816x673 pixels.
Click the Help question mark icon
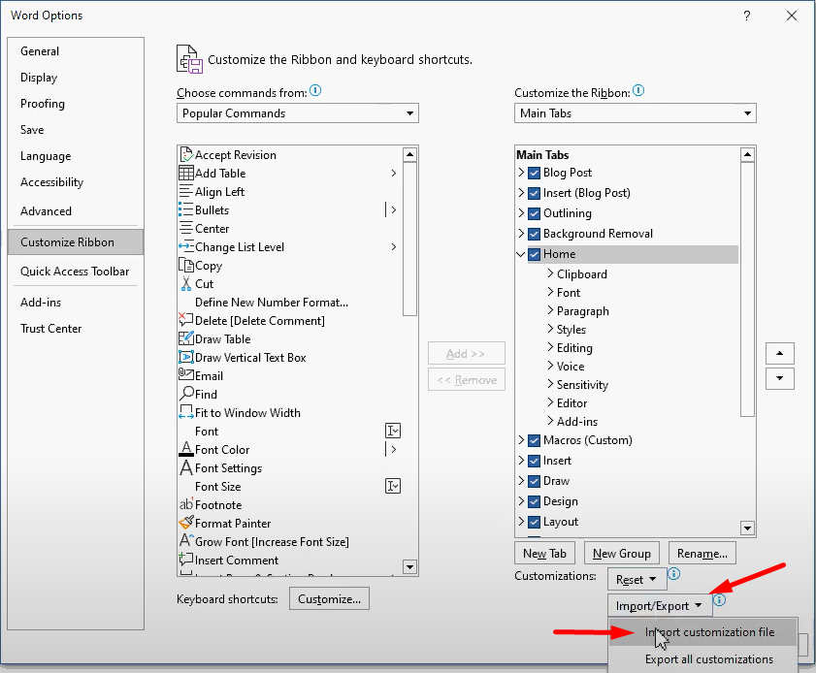coord(747,16)
